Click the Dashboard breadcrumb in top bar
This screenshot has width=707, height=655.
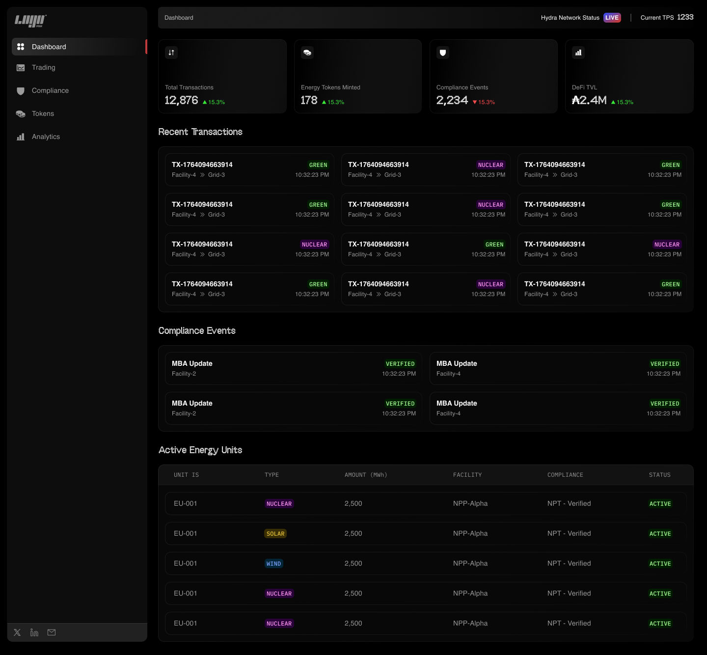point(179,18)
